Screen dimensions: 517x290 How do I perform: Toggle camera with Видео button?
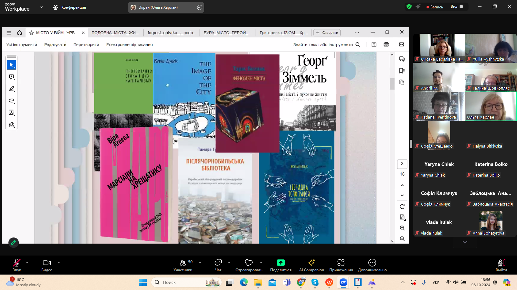click(47, 265)
